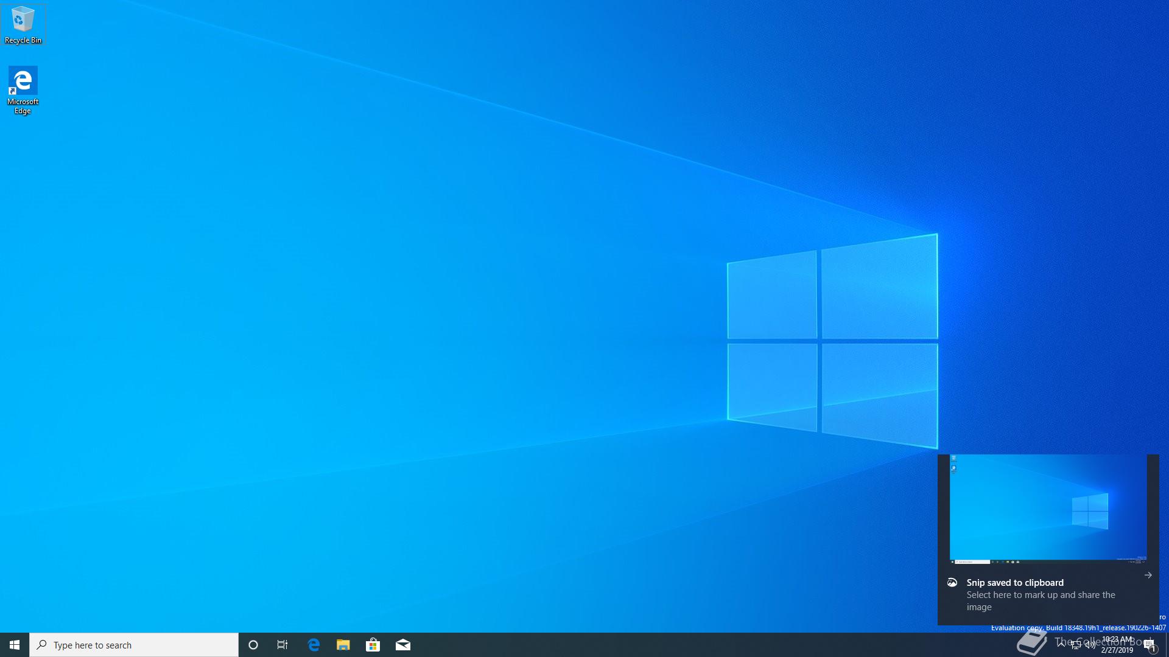1169x657 pixels.
Task: Click Select here to mark up text
Action: [x=1041, y=601]
